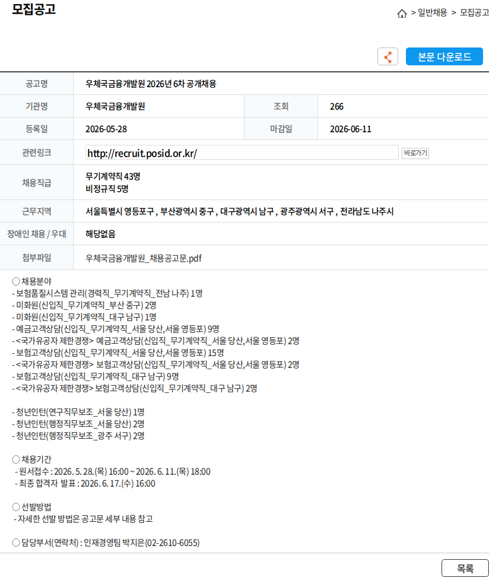Click the home icon in breadcrumb
489x577 pixels.
pos(402,14)
